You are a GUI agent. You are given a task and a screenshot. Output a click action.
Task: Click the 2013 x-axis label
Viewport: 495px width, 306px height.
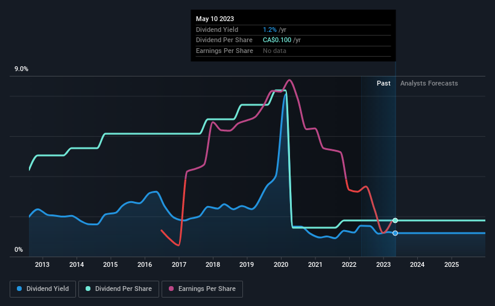[x=42, y=264]
